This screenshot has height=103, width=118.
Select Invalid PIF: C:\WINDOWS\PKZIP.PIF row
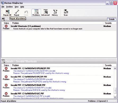pyautogui.click(x=58, y=79)
